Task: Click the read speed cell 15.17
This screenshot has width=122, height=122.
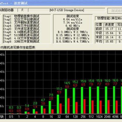Action: [109, 29]
